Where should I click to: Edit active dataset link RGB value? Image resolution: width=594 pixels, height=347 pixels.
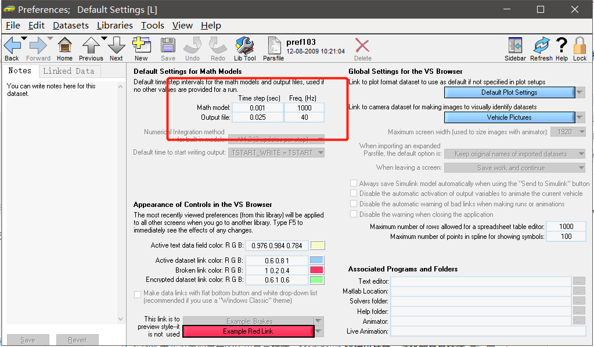pos(277,260)
